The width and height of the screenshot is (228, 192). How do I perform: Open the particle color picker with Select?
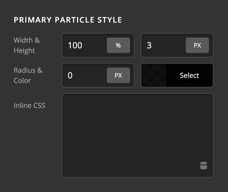tap(189, 75)
